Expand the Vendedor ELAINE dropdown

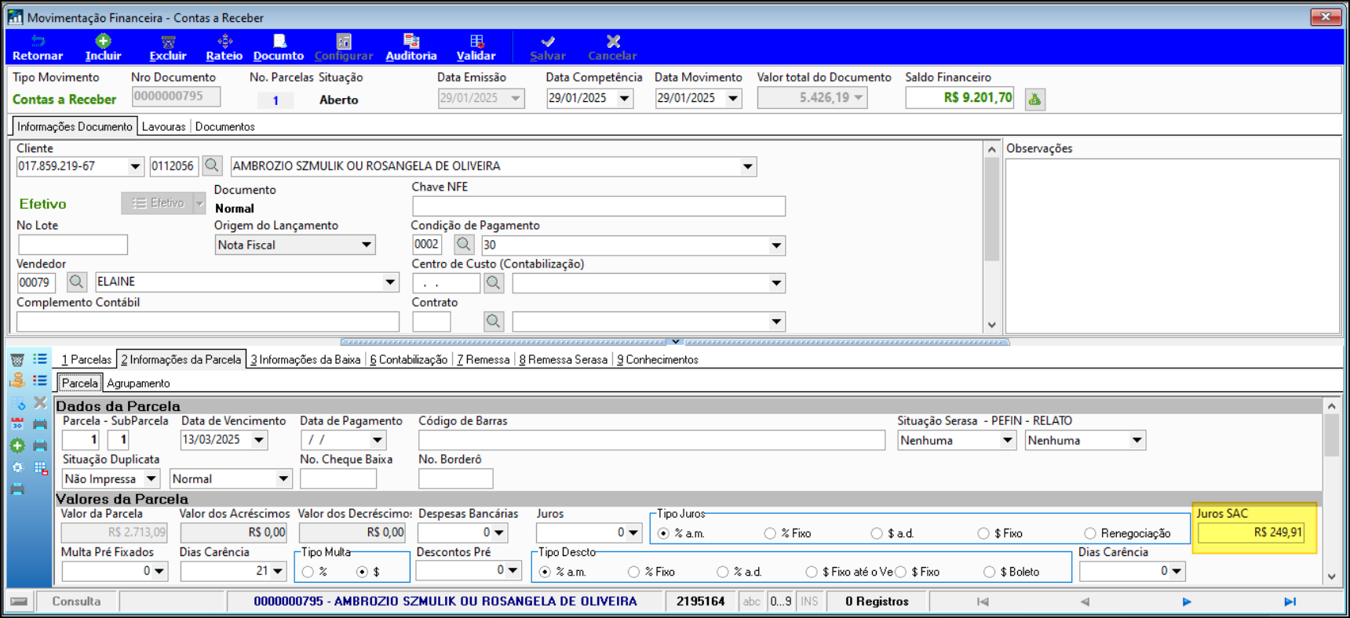tap(390, 282)
